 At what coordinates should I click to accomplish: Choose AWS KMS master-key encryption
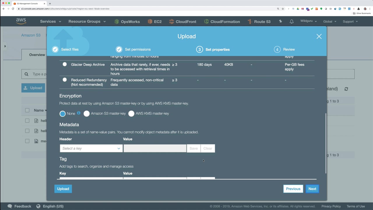tap(131, 114)
